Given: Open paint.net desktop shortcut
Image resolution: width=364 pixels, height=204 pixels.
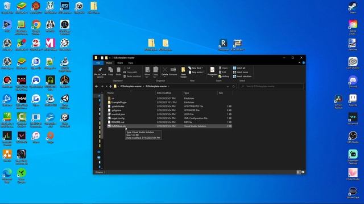Looking at the screenshot, I should tap(353, 45).
